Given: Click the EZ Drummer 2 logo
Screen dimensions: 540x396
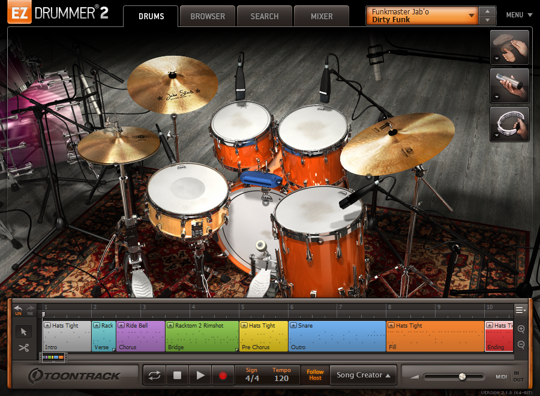Looking at the screenshot, I should [x=58, y=13].
